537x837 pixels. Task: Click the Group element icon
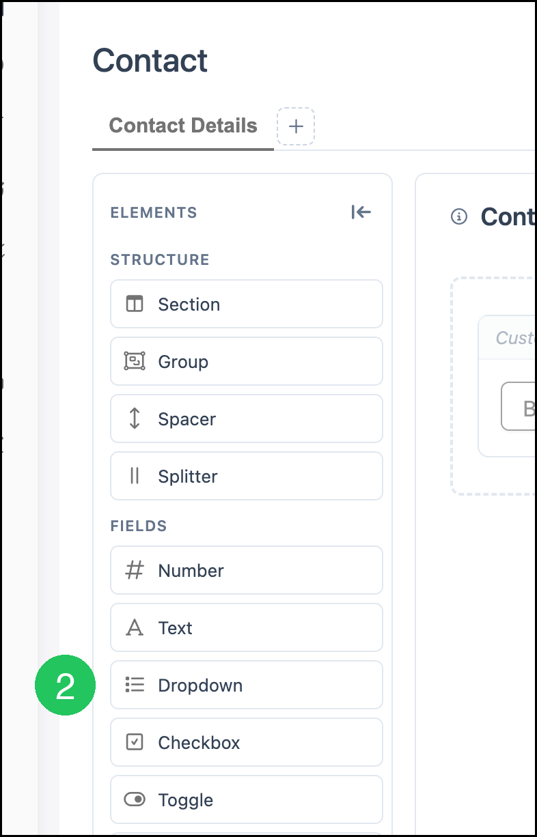[135, 361]
